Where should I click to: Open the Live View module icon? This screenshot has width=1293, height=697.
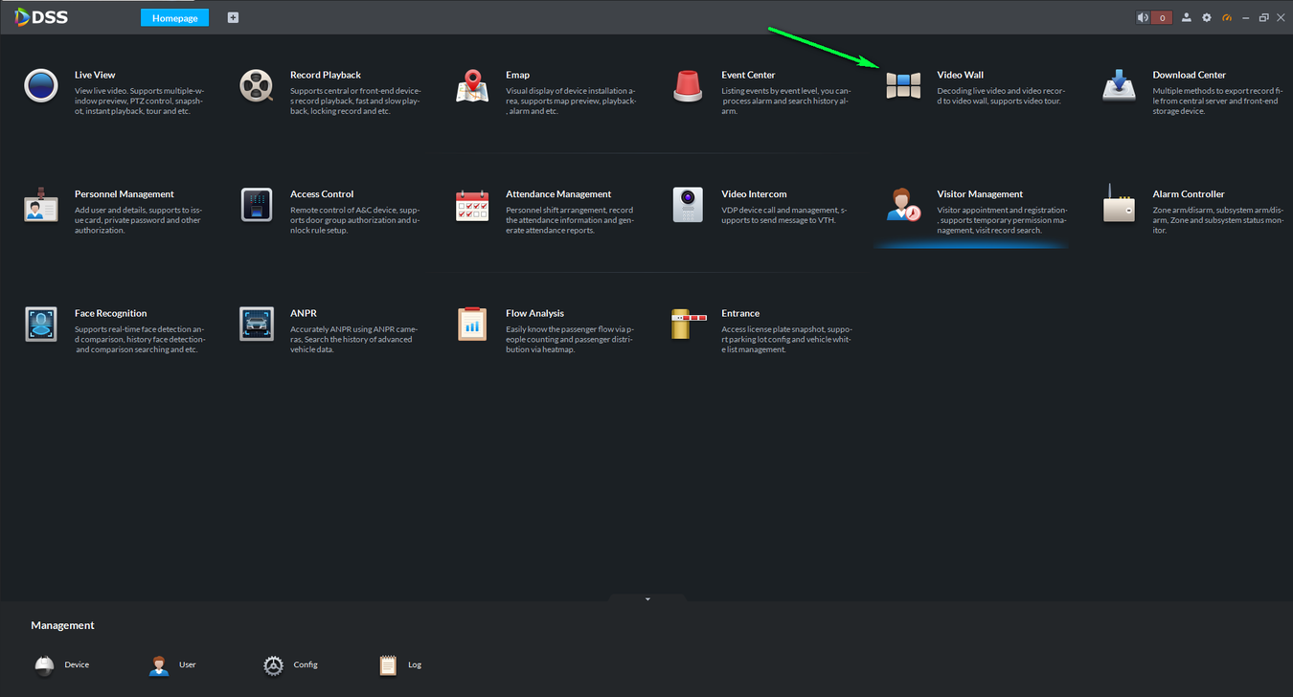point(40,85)
